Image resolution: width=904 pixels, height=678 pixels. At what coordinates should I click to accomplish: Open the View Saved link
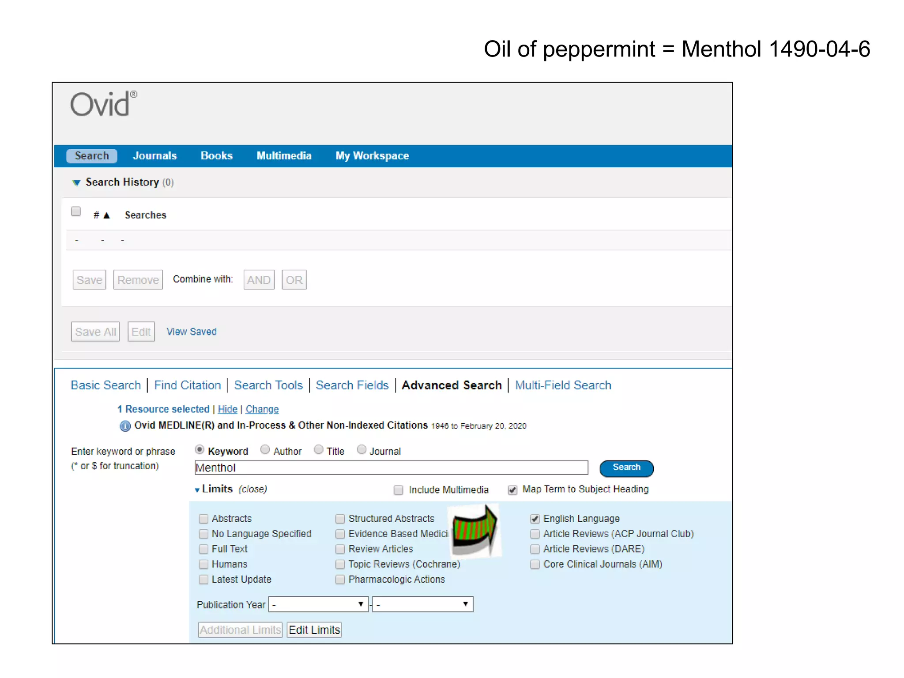pos(192,331)
